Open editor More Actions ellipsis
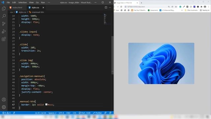 (x=110, y=8)
